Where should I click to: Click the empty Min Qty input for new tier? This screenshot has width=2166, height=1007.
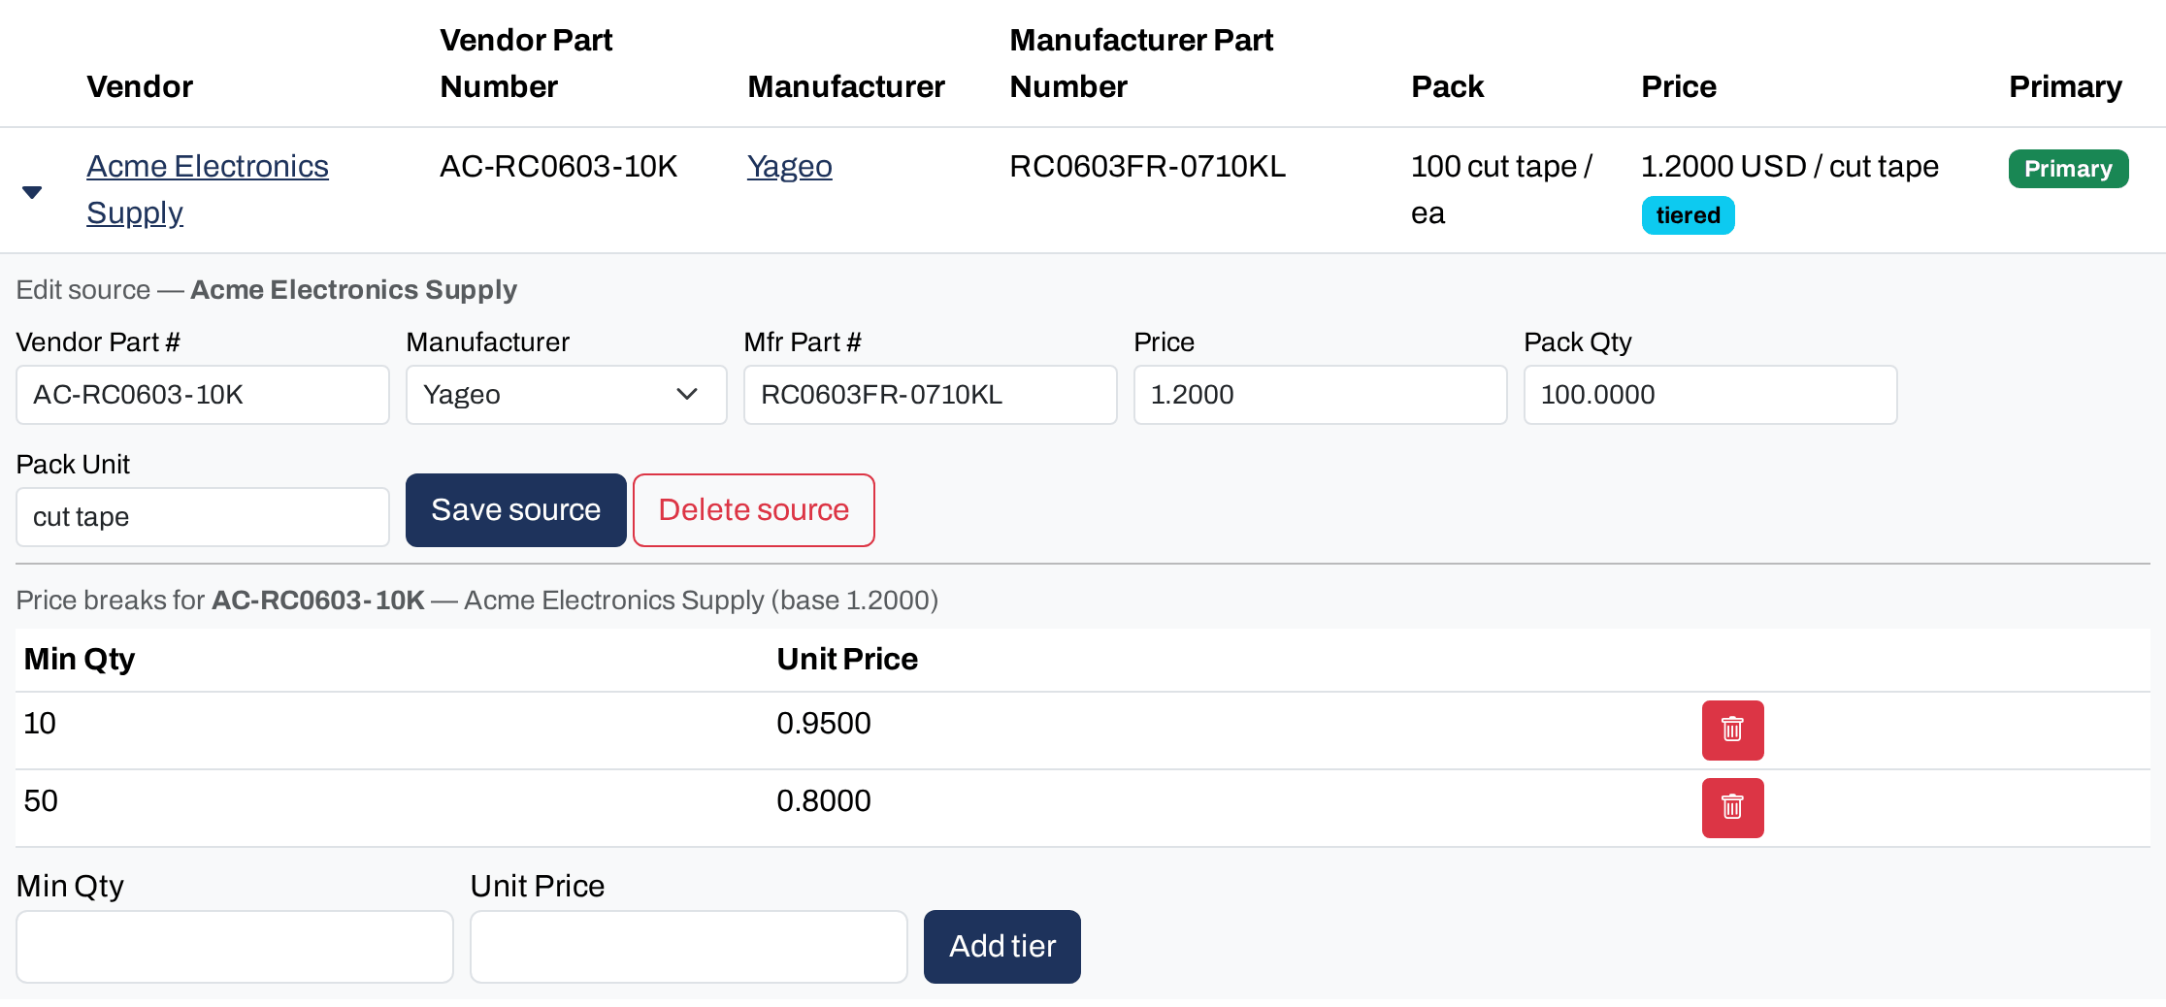(x=235, y=947)
